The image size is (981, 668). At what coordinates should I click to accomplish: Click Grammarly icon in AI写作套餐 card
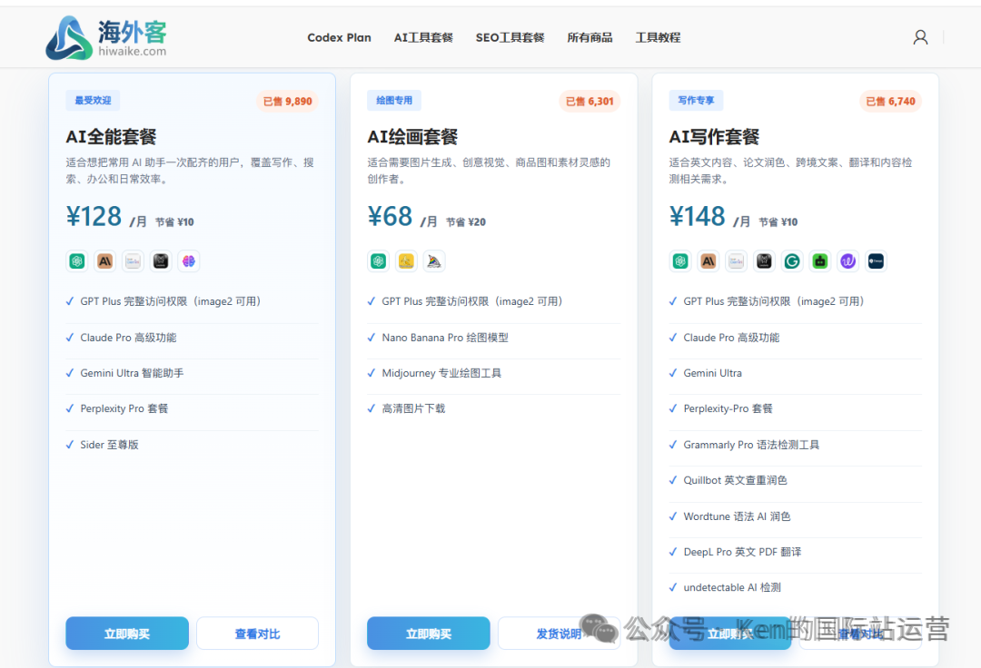tap(792, 261)
